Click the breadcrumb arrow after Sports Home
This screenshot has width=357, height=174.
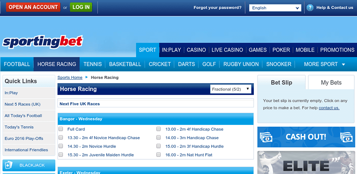87,77
